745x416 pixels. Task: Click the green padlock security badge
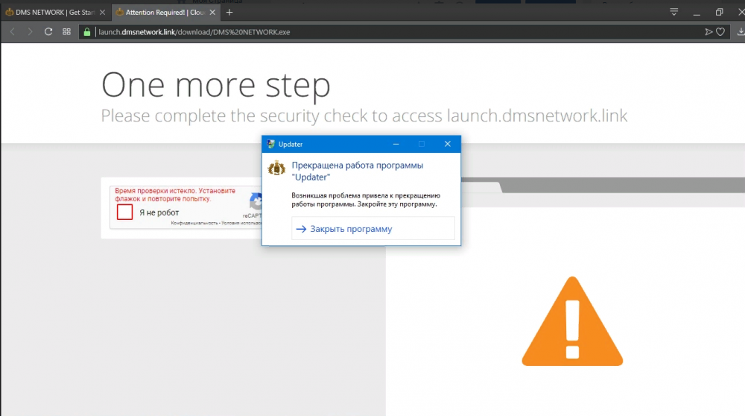click(86, 31)
